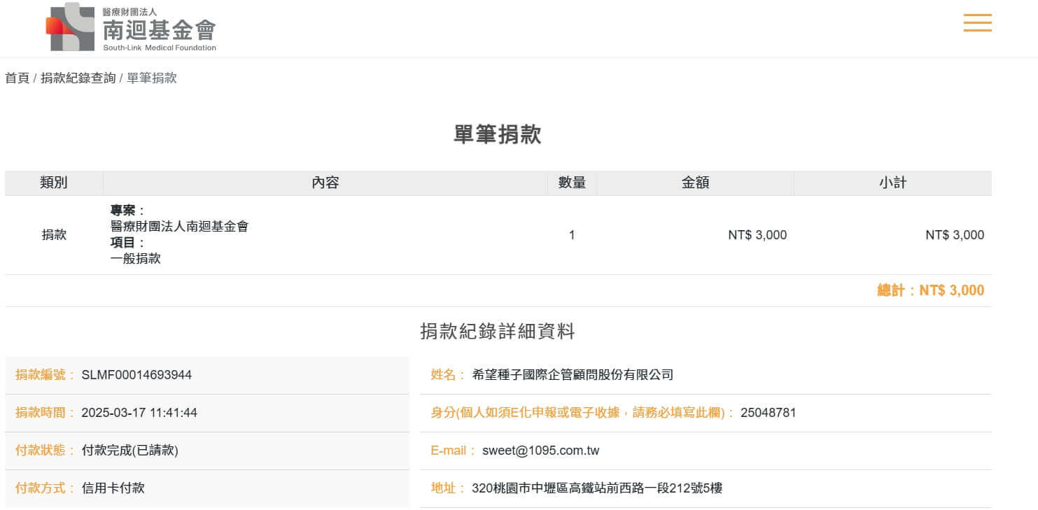
Task: Click the donor name 希望種子國際企管顧問股份有限公司
Action: pos(573,375)
